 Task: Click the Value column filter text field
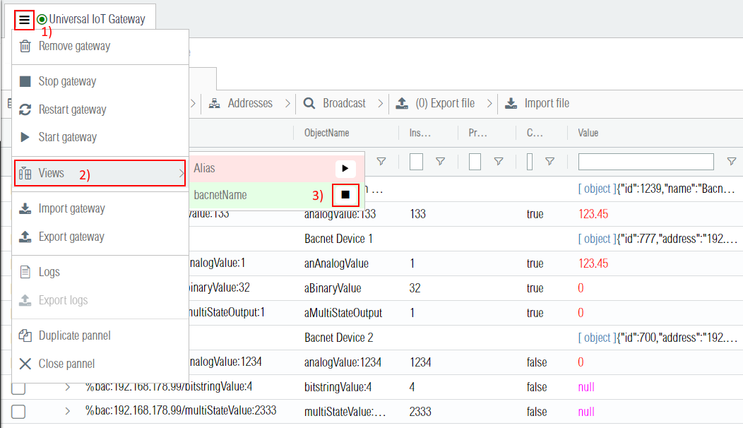point(646,162)
